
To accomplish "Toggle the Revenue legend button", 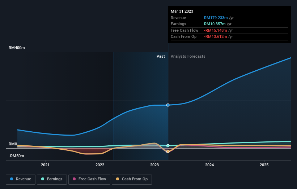I will click(x=21, y=179).
